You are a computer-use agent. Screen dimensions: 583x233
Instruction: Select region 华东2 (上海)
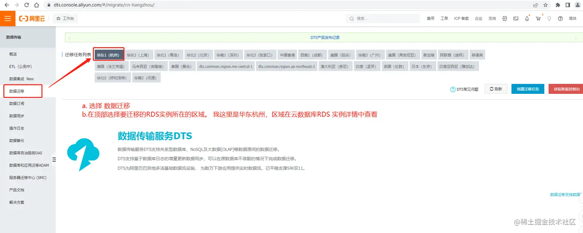[x=139, y=55]
